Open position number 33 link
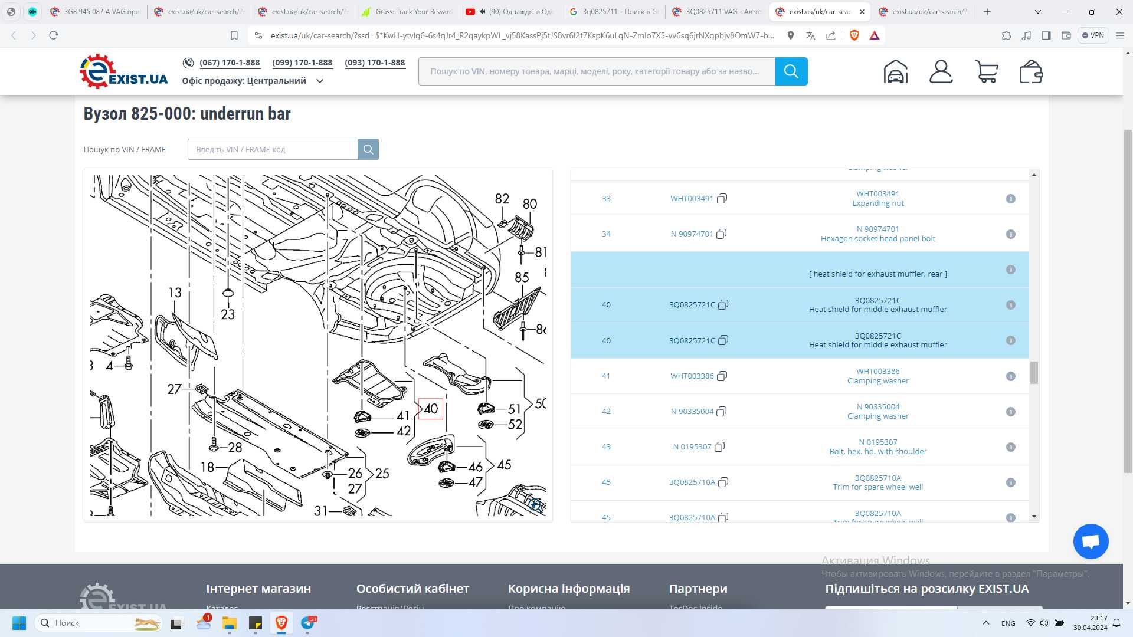 [606, 199]
